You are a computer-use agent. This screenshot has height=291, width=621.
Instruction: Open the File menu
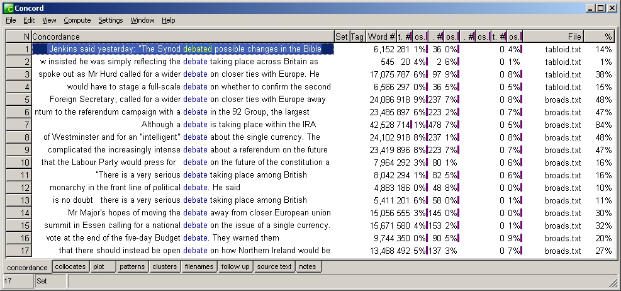(x=11, y=20)
